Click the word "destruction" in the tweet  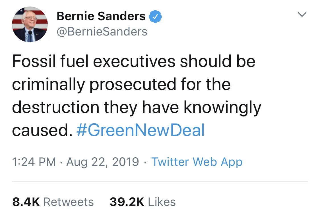click(56, 107)
